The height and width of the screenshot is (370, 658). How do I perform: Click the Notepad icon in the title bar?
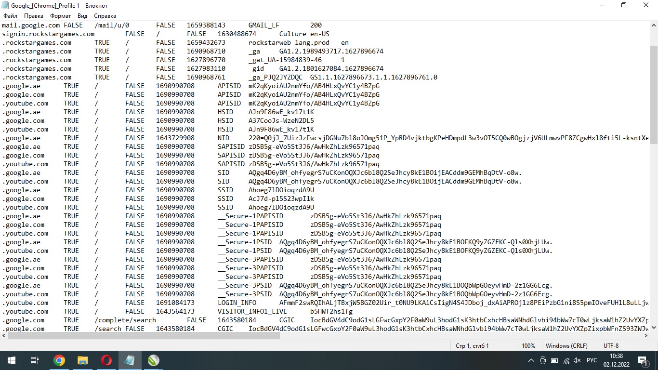click(x=6, y=6)
